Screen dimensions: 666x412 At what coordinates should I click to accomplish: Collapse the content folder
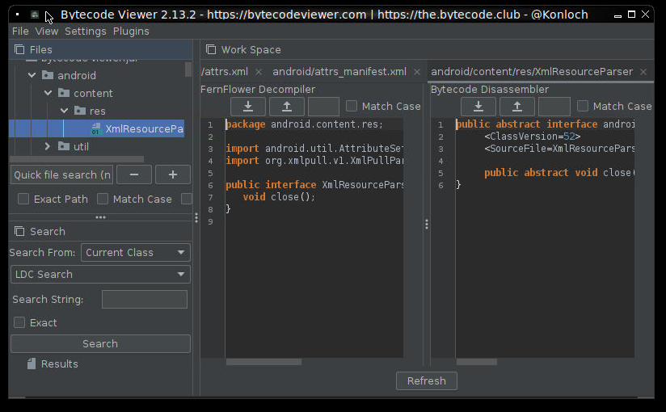(x=48, y=93)
